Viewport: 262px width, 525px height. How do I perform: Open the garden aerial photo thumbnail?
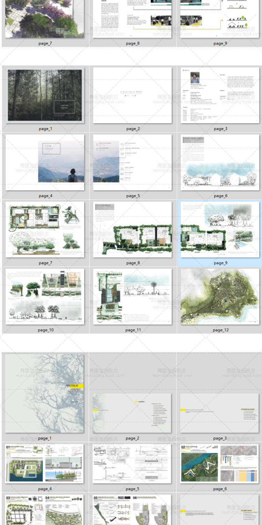point(45,19)
